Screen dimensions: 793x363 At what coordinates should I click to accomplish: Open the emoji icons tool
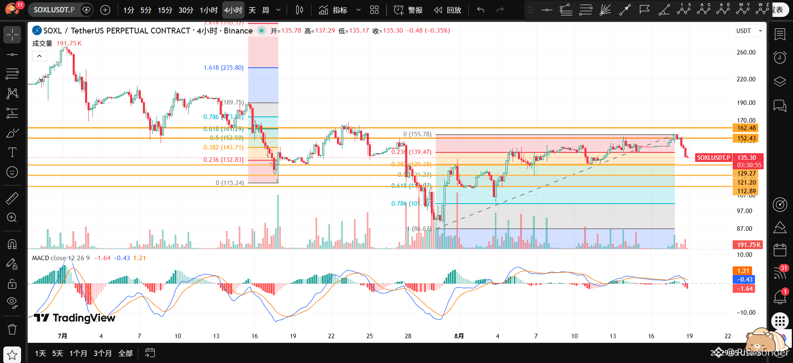click(12, 172)
